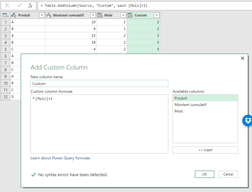Click the Montant cumulatif number type icon

coord(49,15)
